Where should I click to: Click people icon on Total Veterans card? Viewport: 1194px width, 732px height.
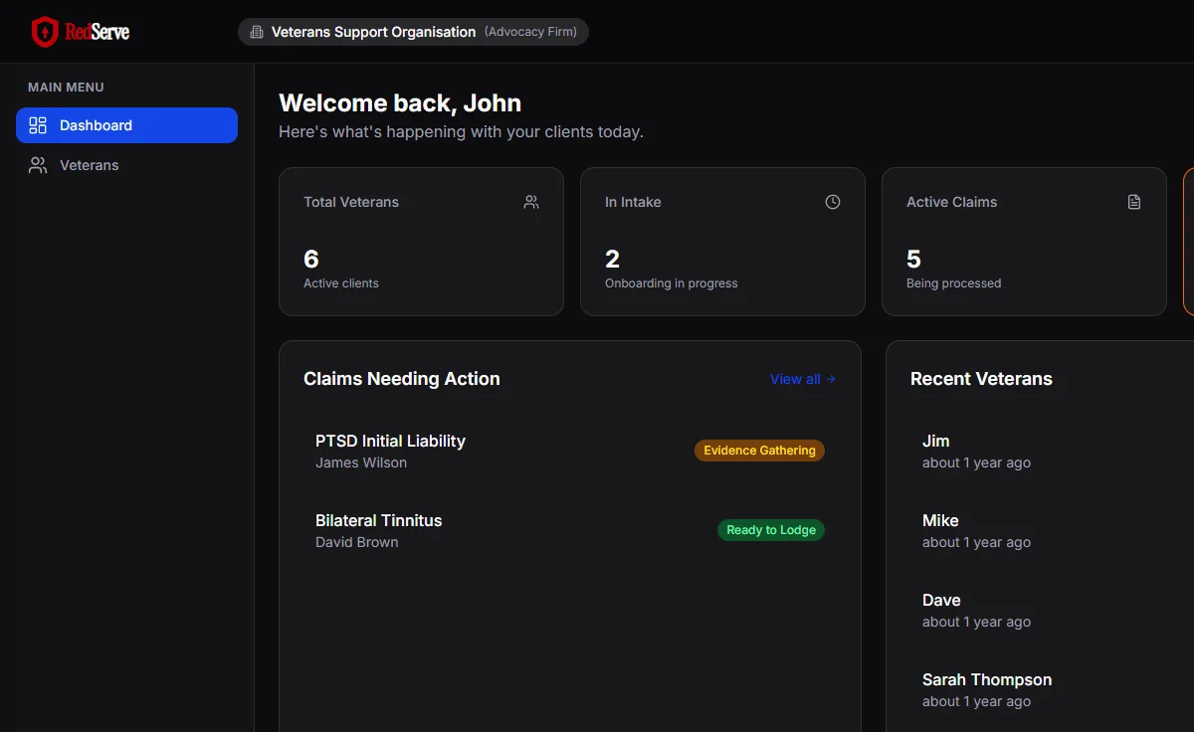pyautogui.click(x=531, y=202)
